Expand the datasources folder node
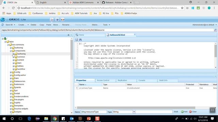 (x=11, y=81)
